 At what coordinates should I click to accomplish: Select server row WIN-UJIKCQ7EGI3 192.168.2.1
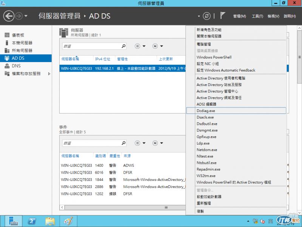point(122,68)
